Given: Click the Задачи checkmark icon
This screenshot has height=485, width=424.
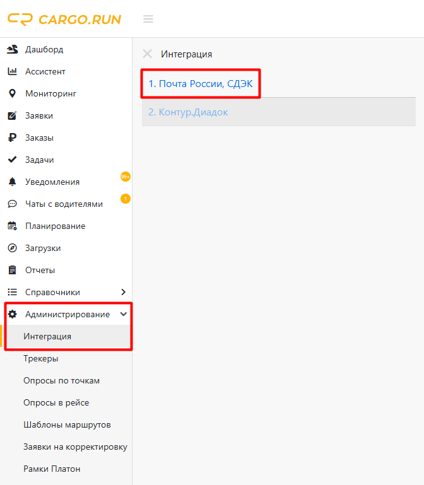Looking at the screenshot, I should coord(12,160).
